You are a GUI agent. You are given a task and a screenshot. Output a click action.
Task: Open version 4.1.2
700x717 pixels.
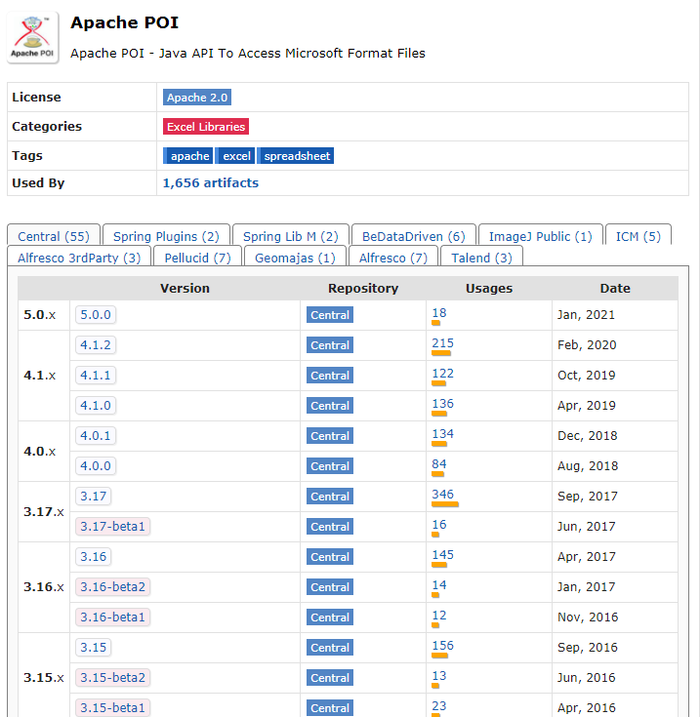[95, 344]
